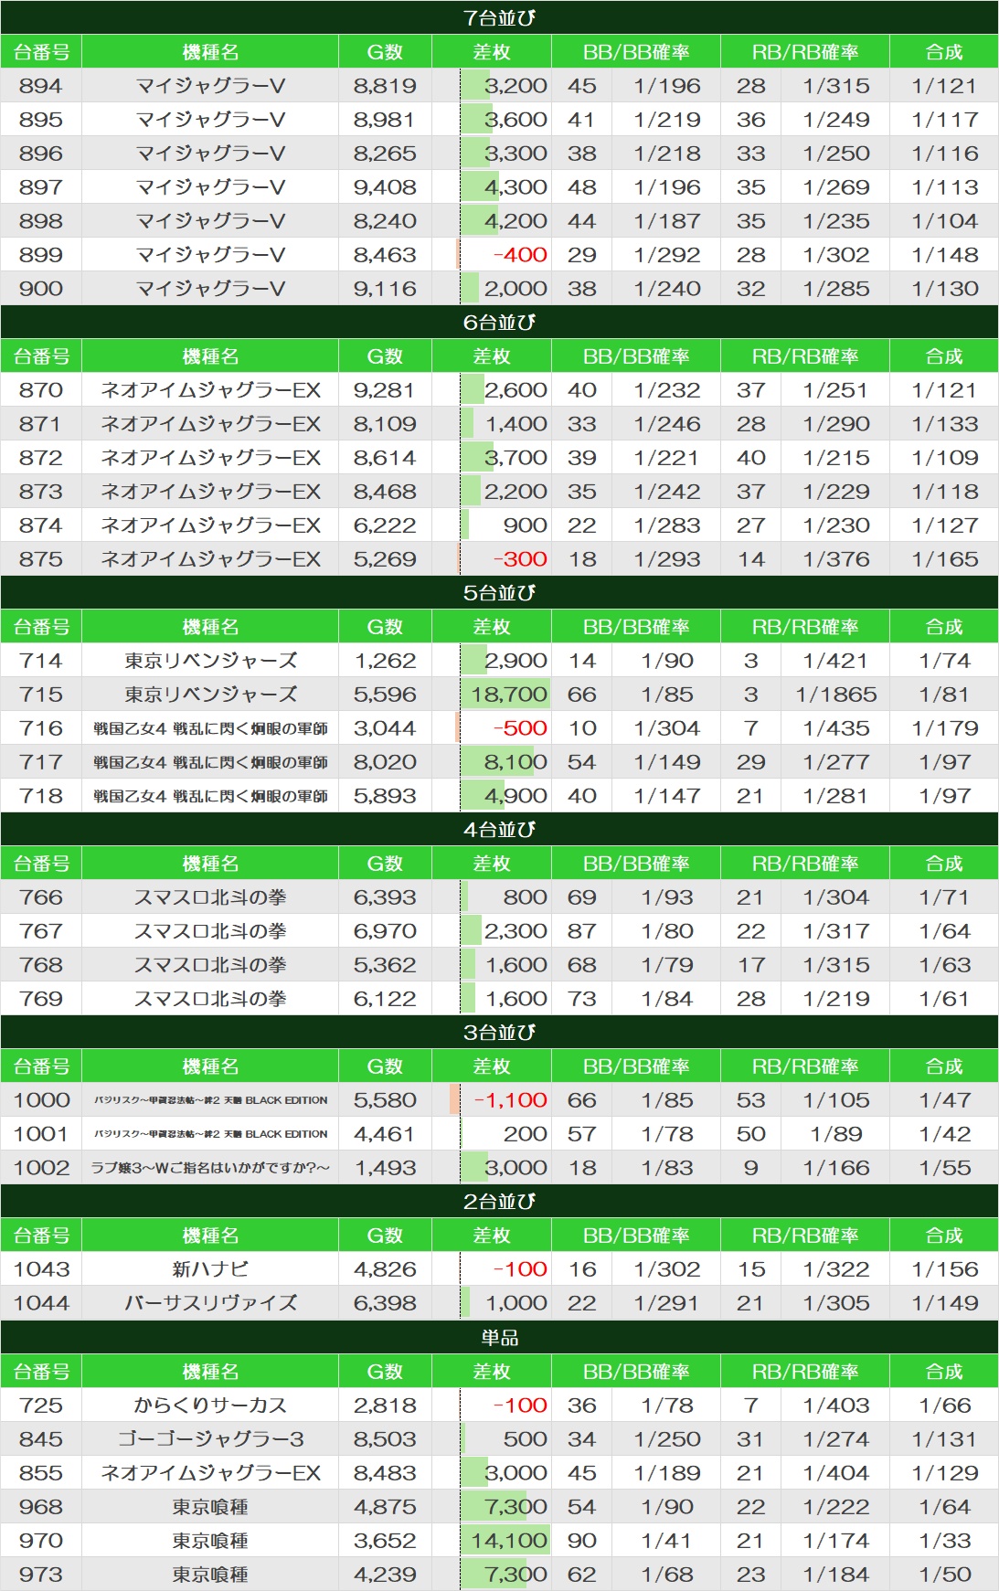Click G数 value 8,503 in row 845

385,1439
